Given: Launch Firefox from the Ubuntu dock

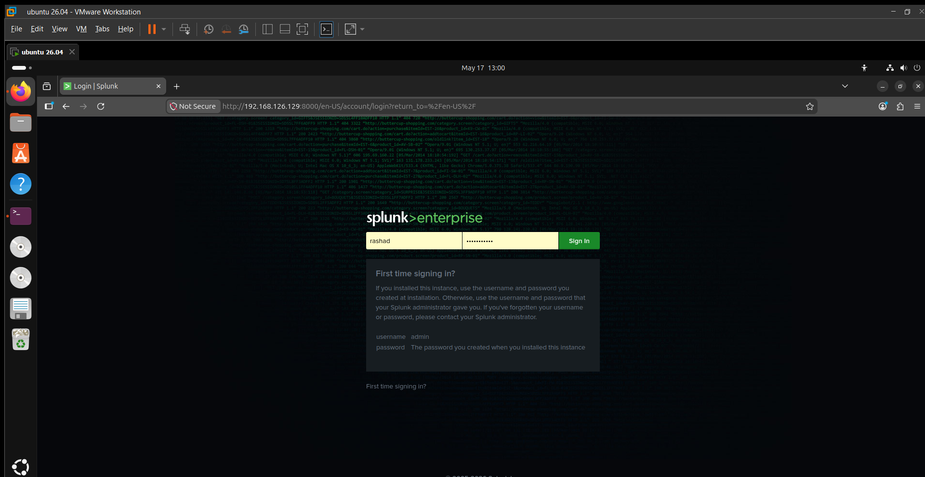Looking at the screenshot, I should point(21,91).
